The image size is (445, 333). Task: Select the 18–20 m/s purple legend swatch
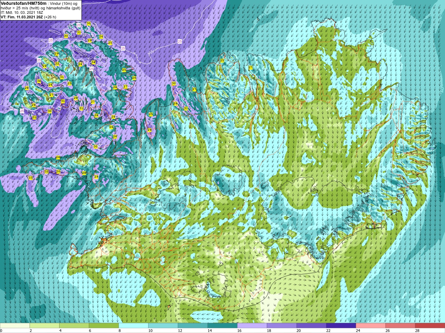(x=282, y=326)
